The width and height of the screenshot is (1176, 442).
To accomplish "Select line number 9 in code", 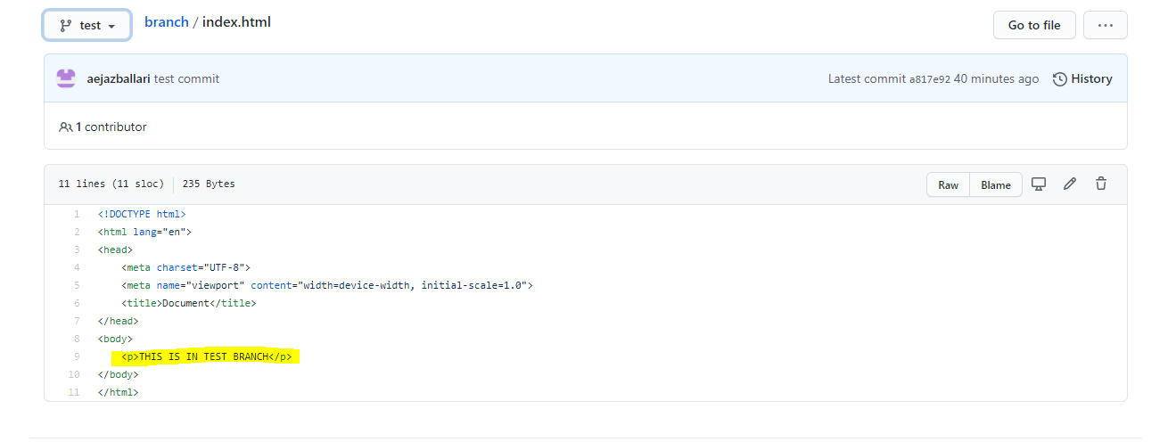I will tap(78, 356).
